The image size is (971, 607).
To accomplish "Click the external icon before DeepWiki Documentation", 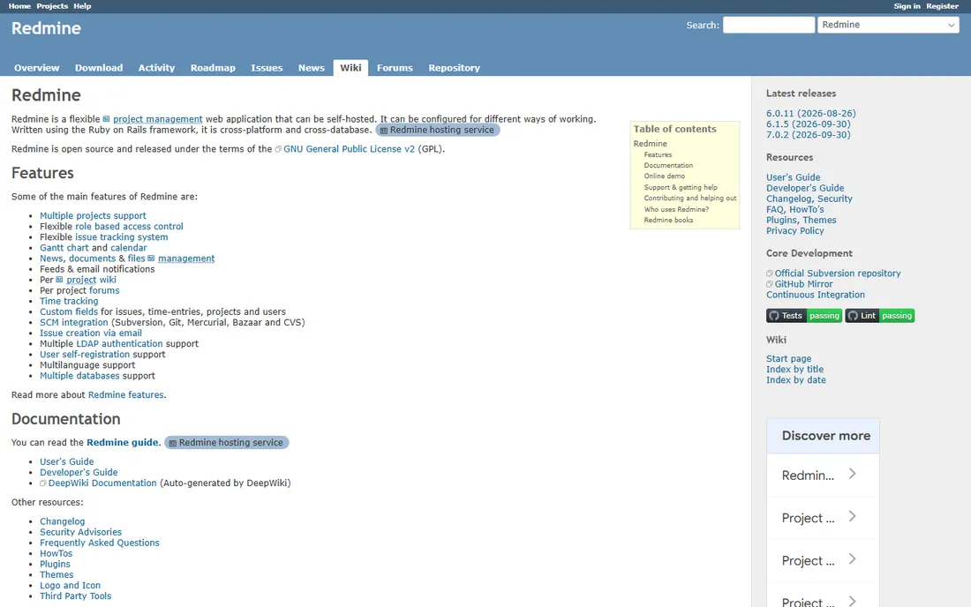I will 43,483.
